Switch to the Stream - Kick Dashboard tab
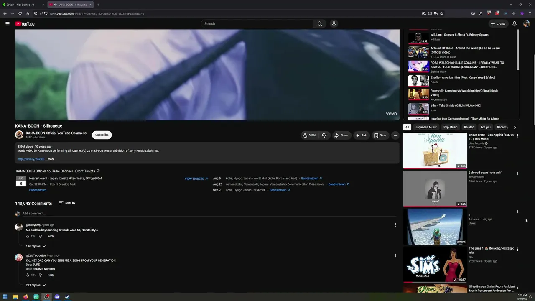The image size is (535, 301). [22, 5]
